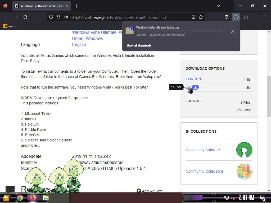This screenshot has height=203, width=271.
Task: Open the taskbar clock showing 2:03 AM
Action: (x=246, y=198)
